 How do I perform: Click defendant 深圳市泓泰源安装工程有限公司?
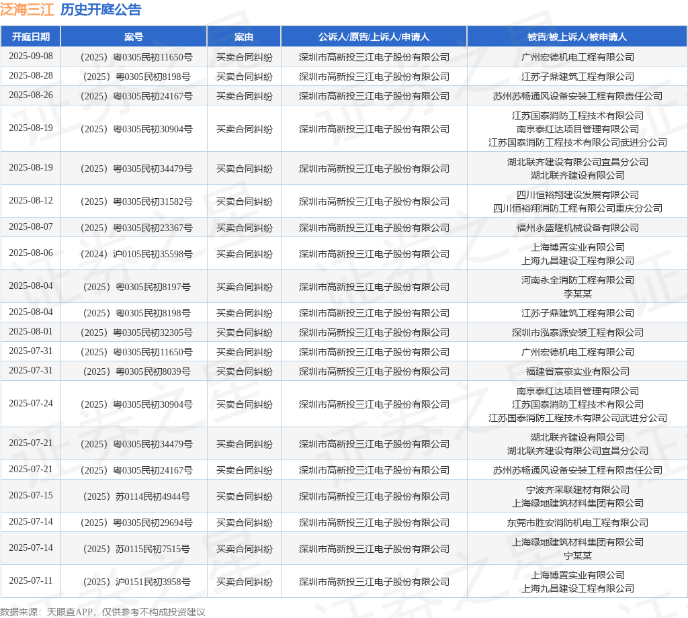(577, 333)
